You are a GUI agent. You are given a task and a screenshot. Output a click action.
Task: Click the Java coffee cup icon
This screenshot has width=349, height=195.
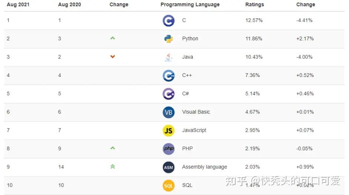[169, 57]
